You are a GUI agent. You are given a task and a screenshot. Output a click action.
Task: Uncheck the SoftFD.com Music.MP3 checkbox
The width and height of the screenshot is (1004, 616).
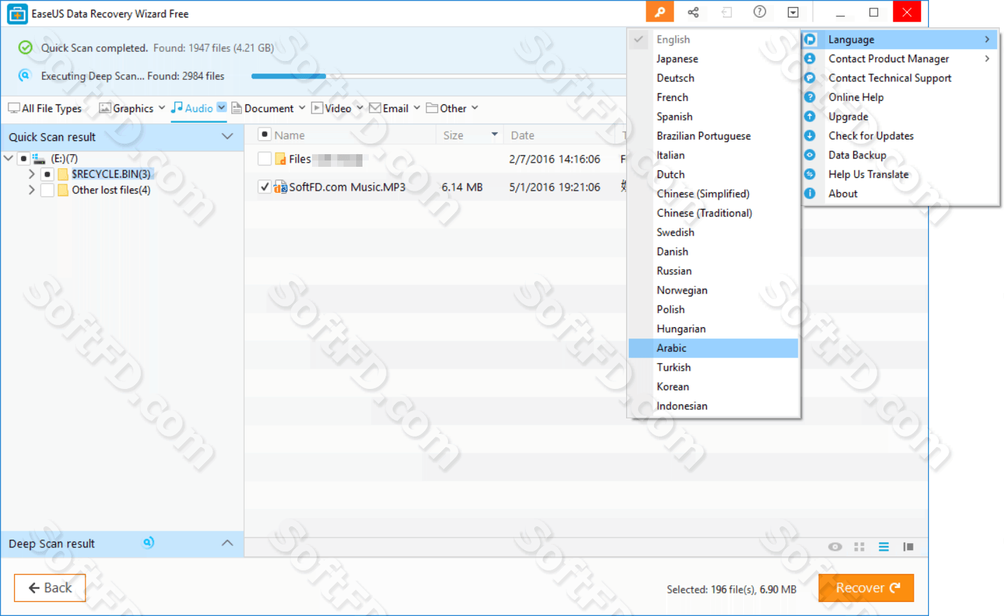264,187
